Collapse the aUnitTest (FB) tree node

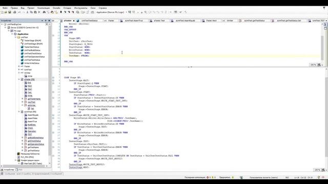[x=19, y=112]
